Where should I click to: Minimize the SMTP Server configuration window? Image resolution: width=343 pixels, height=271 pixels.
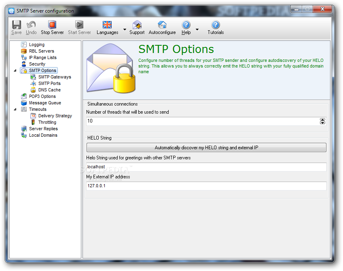[296, 9]
